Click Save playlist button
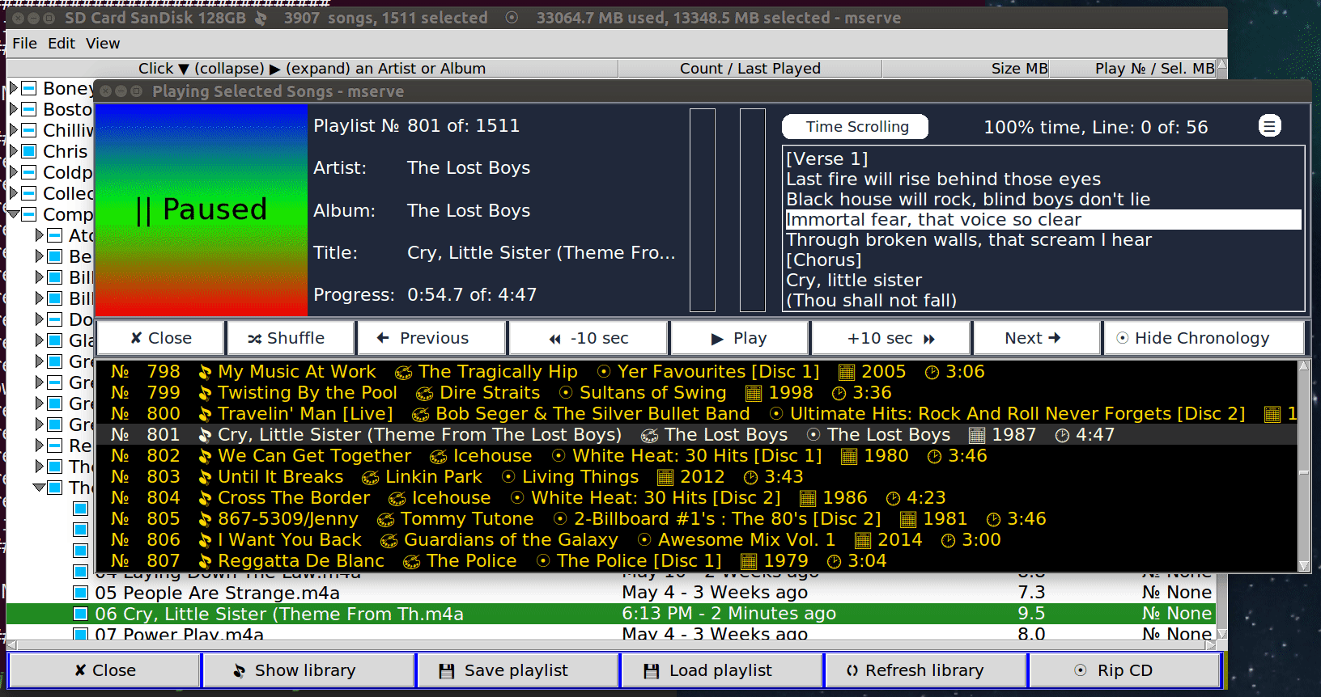This screenshot has height=697, width=1321. click(517, 670)
